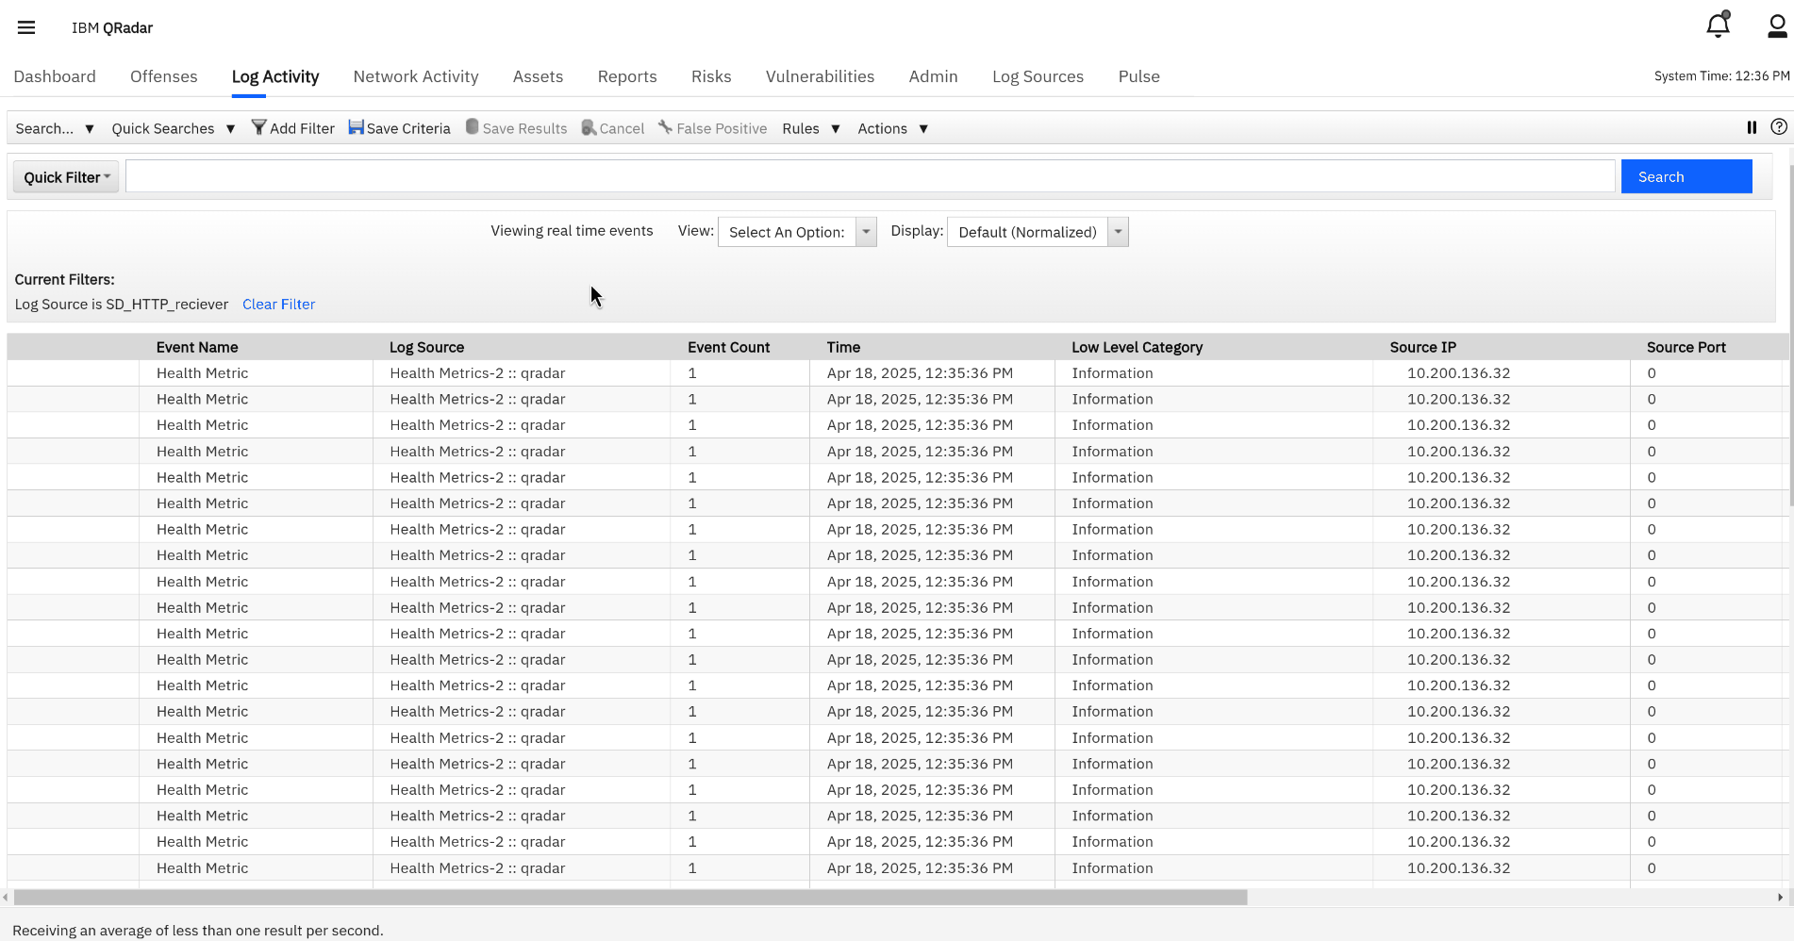Click the IBM QRadar title text

(x=112, y=27)
